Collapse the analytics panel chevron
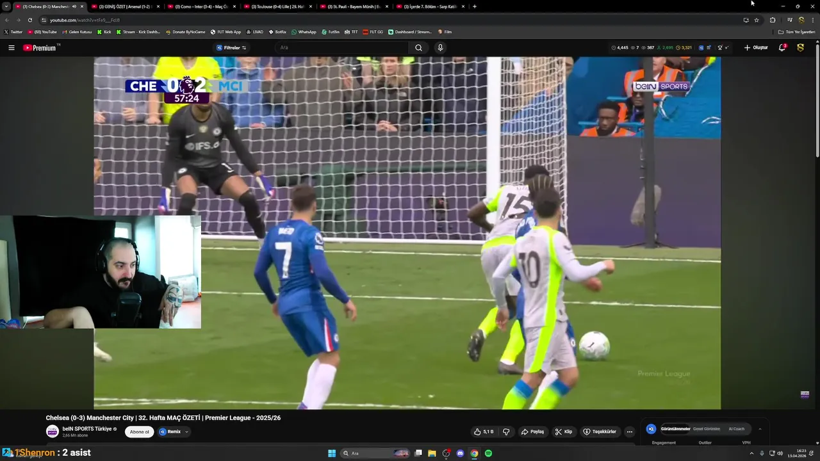This screenshot has height=461, width=820. coord(760,429)
